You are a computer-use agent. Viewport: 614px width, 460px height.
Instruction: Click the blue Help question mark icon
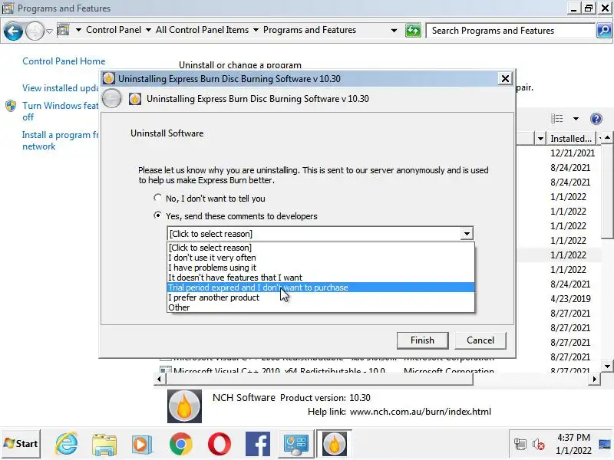tap(596, 119)
